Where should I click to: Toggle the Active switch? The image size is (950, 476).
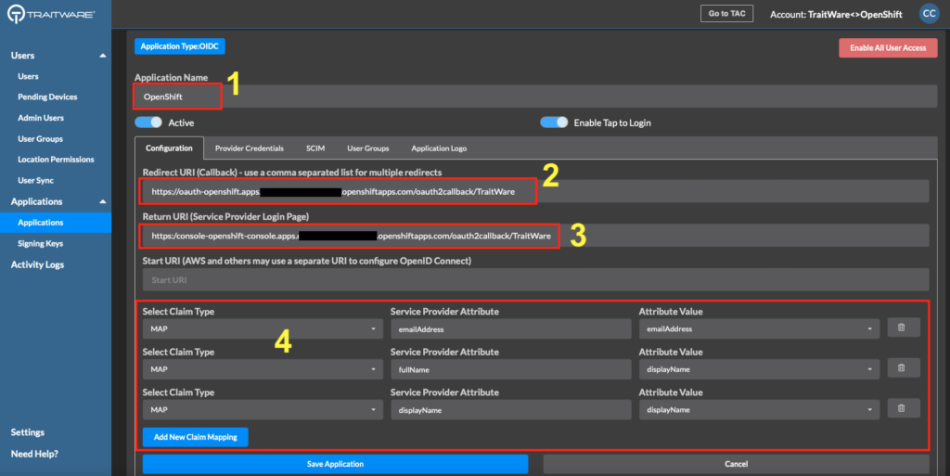148,122
